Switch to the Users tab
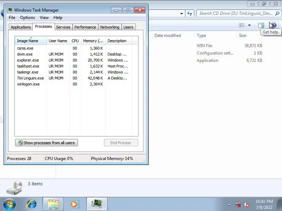 tap(128, 27)
